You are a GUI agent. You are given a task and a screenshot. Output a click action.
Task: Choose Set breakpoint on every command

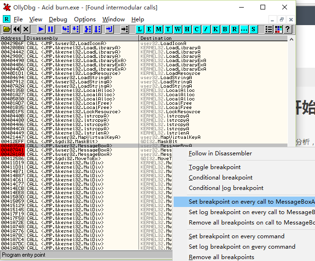pos(236,236)
